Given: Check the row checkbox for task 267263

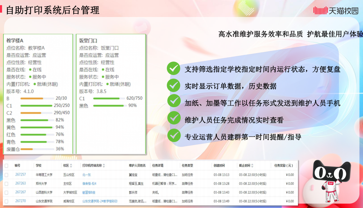Looking at the screenshot, I should 7,183.
